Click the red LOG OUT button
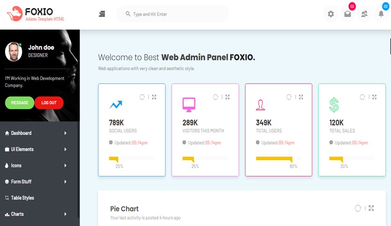Image resolution: width=391 pixels, height=226 pixels. [x=49, y=103]
